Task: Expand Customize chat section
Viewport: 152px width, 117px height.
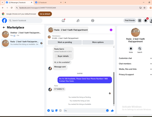Action: click(x=135, y=58)
